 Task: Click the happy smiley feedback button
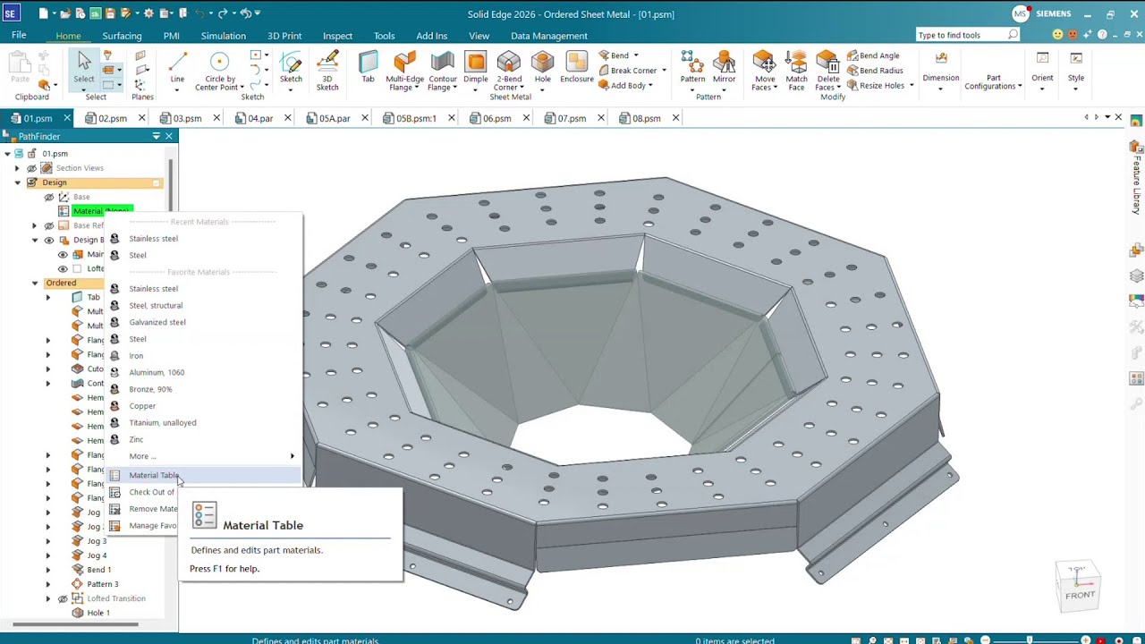point(1058,35)
